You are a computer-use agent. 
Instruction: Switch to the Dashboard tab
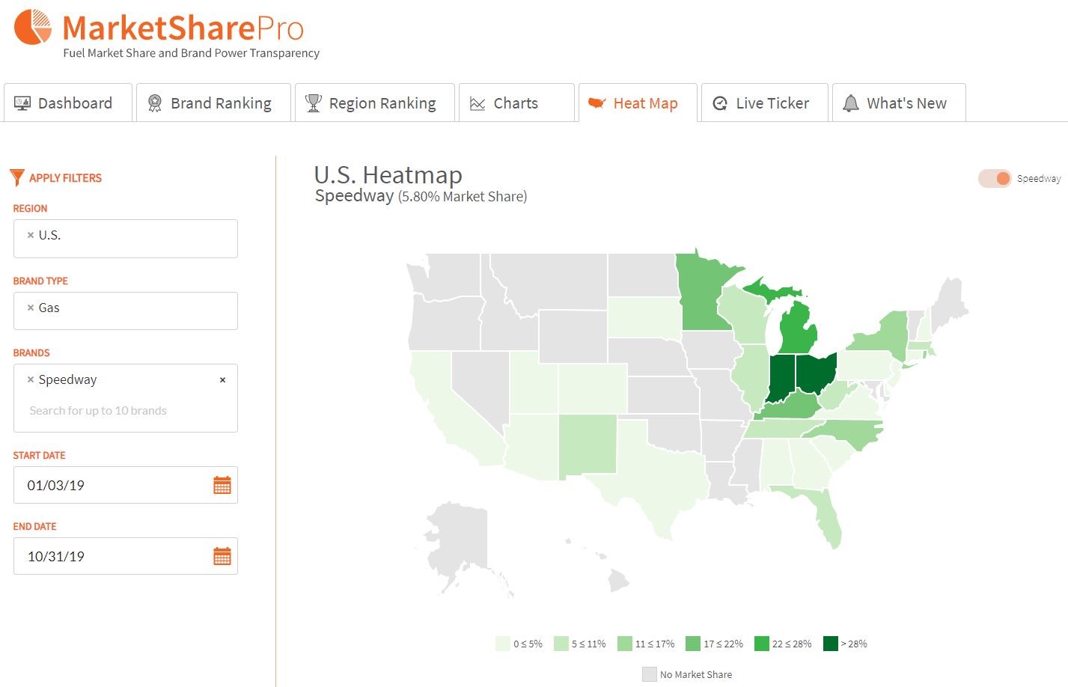coord(68,103)
